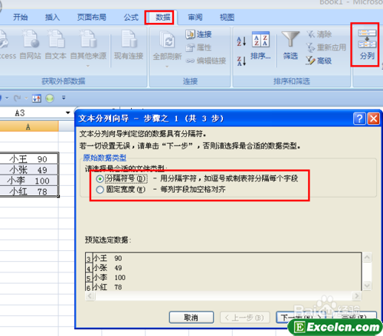Open the 排序 sort dialog icon
383x336 pixels.
tap(260, 46)
